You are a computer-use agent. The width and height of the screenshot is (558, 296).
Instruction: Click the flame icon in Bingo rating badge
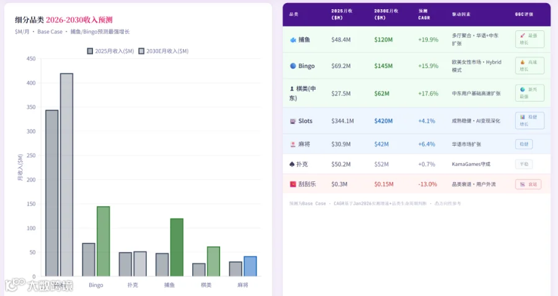523,62
